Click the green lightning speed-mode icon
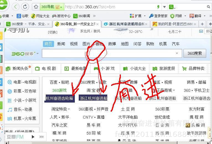The height and width of the screenshot is (144, 212). point(158,7)
